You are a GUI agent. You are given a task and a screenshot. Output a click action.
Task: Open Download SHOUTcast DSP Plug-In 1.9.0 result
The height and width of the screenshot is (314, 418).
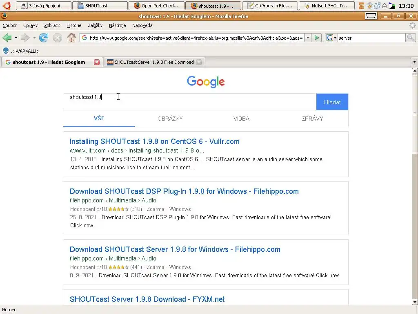[184, 191]
